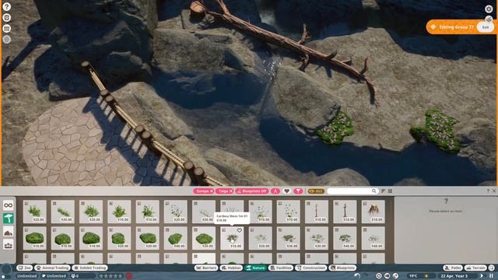Viewport: 498px width, 280px height.
Task: Click the 22 Apr, Year 3 date
Action: coord(454,276)
